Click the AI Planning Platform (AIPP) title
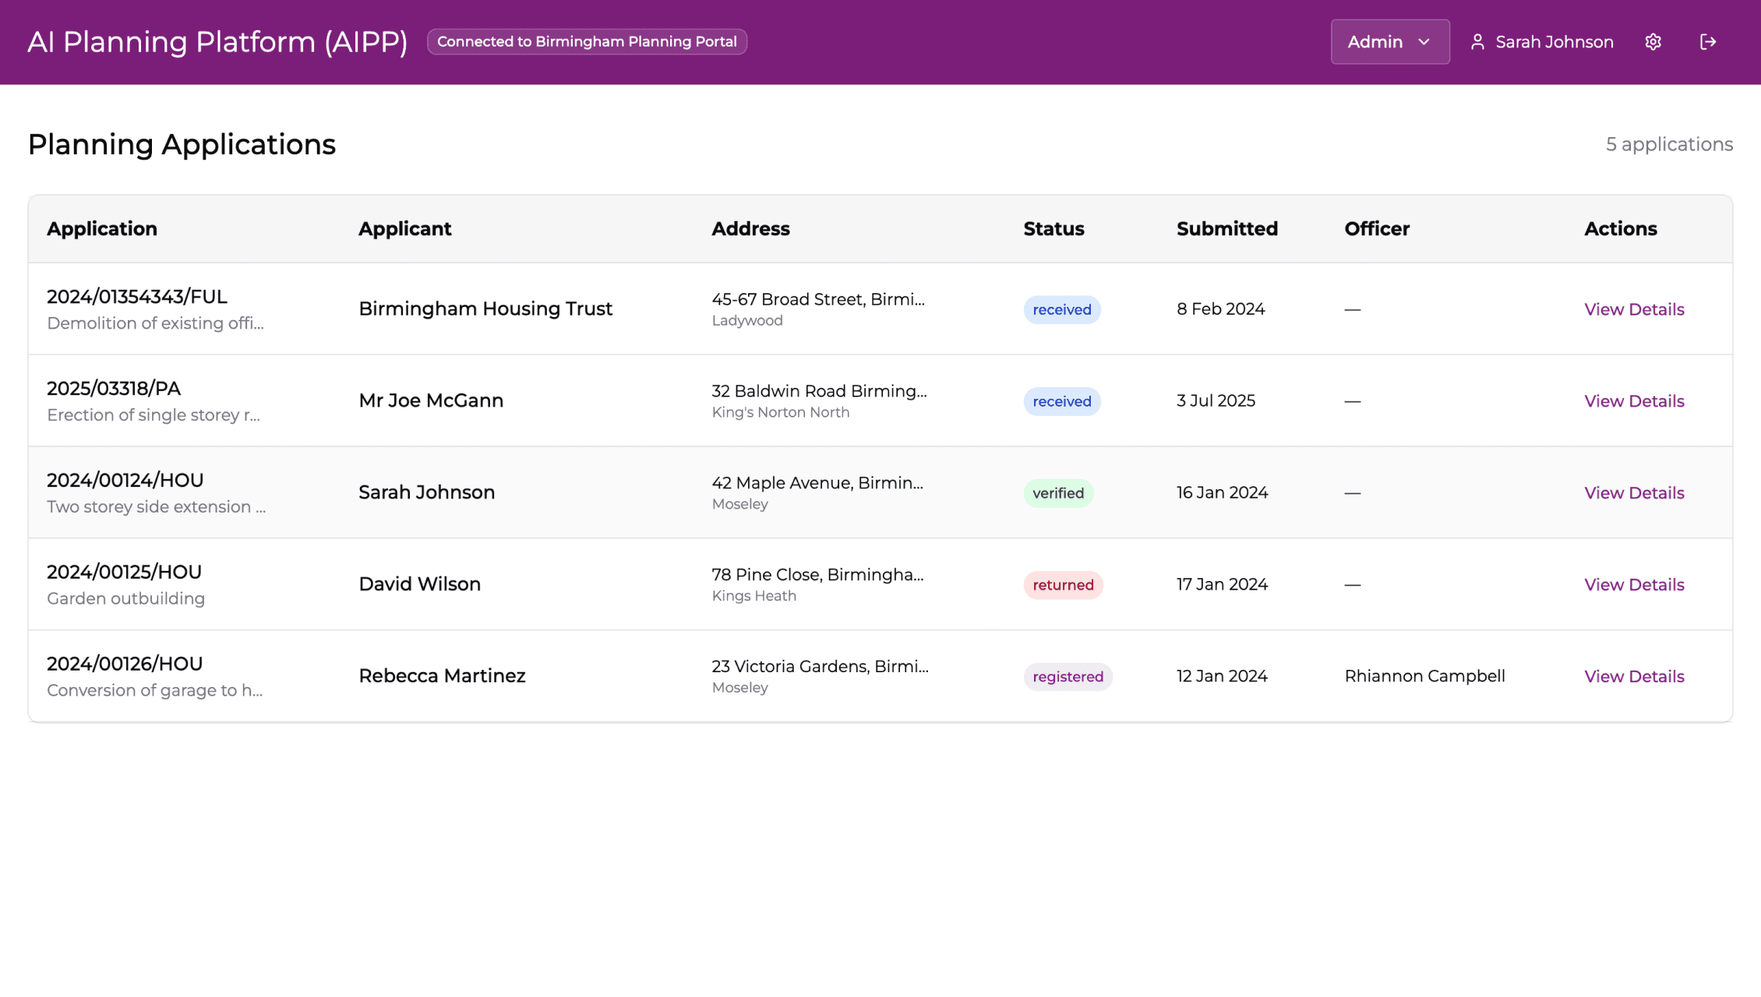This screenshot has height=997, width=1761. 218,41
